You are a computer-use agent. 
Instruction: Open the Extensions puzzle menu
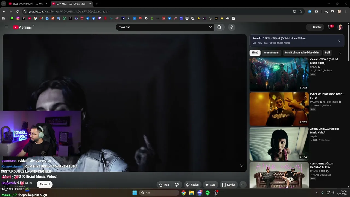click(x=316, y=11)
